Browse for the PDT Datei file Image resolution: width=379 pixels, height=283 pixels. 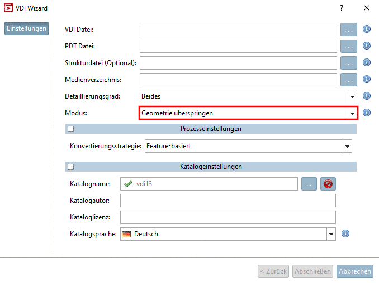click(348, 46)
